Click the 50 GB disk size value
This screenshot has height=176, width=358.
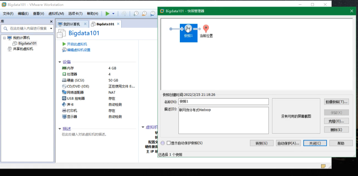pyautogui.click(x=113, y=80)
